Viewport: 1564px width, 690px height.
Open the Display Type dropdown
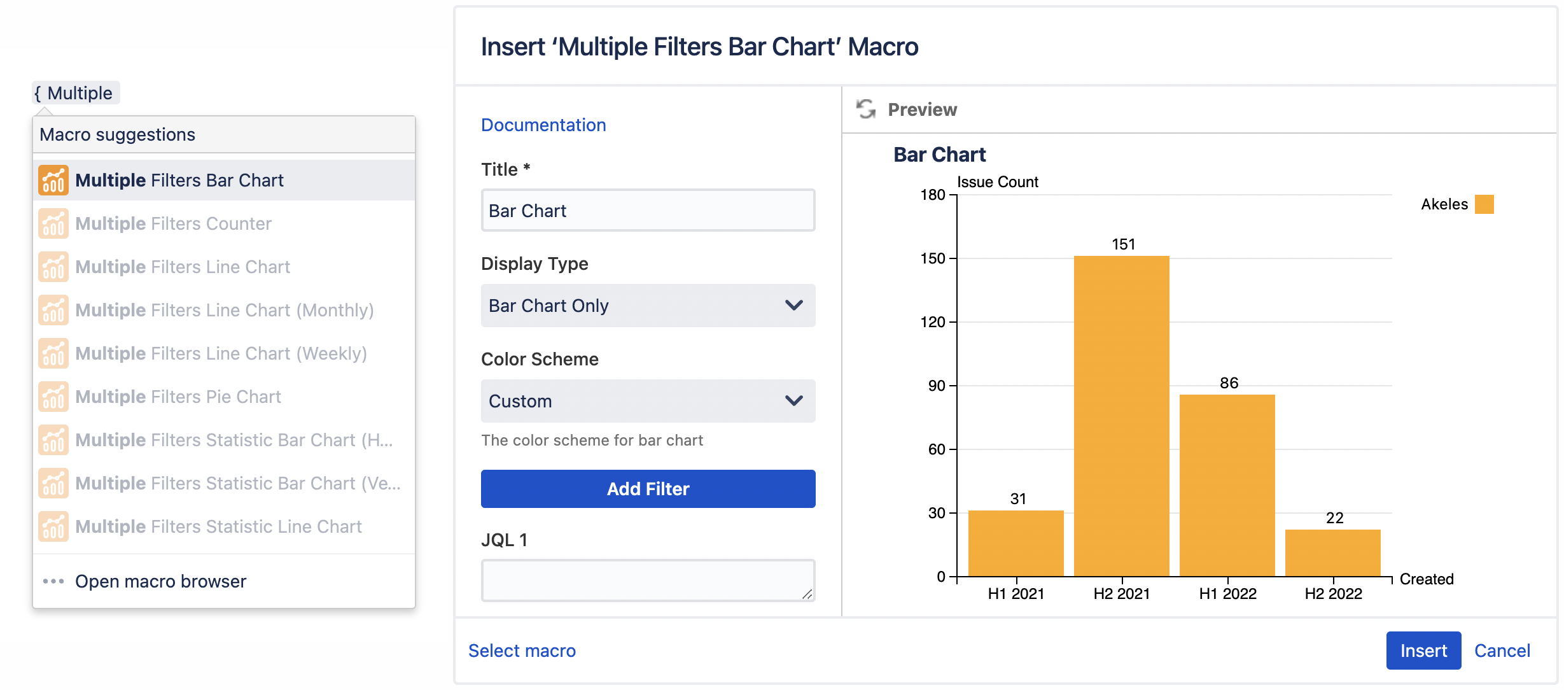point(647,306)
